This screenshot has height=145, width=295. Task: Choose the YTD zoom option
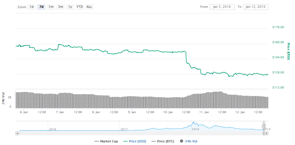pos(79,7)
